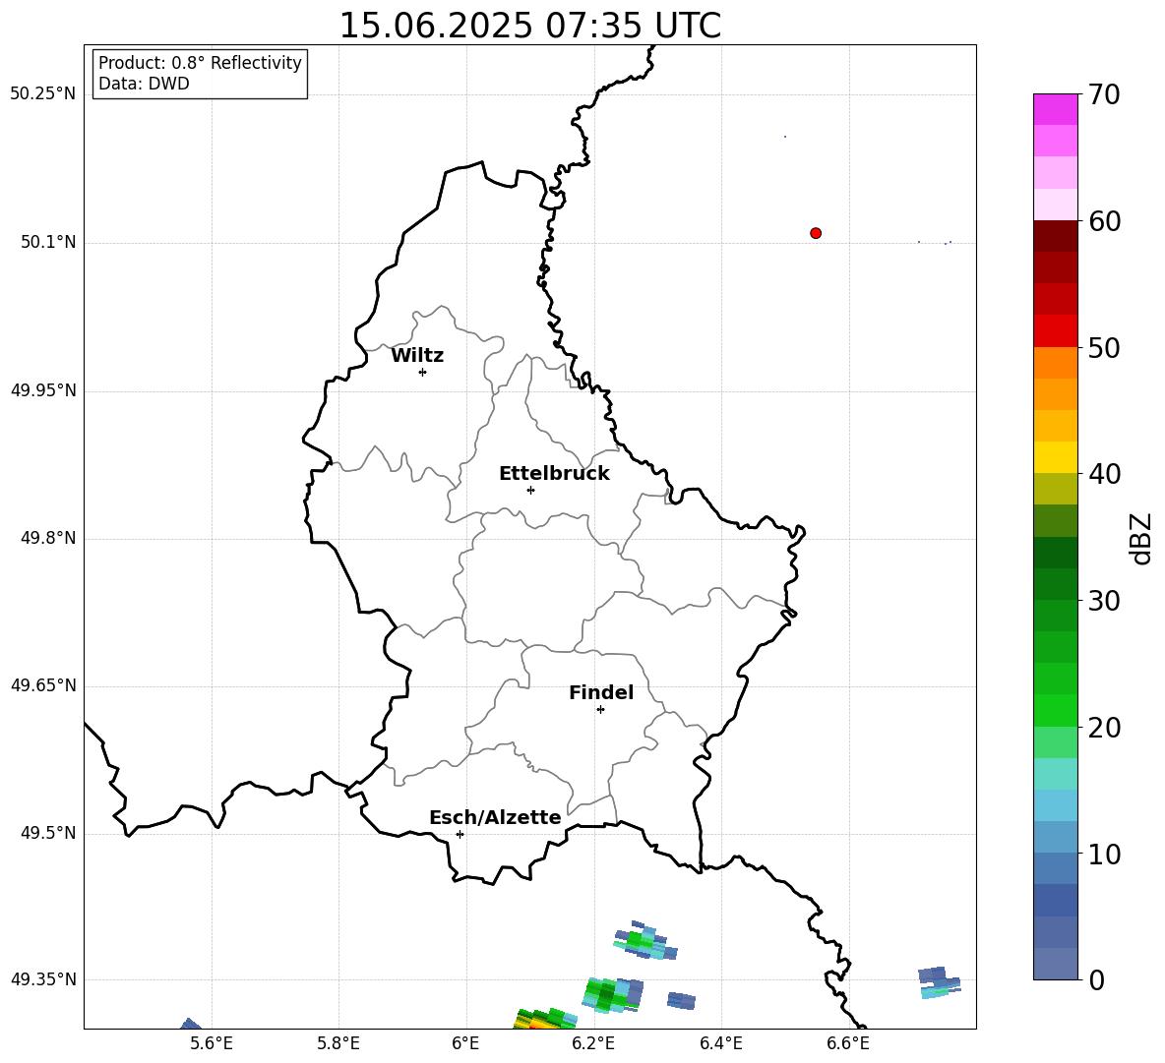Screen dimensions: 1165x1063
Task: Click the 6.4°E longitude label
Action: (720, 1043)
